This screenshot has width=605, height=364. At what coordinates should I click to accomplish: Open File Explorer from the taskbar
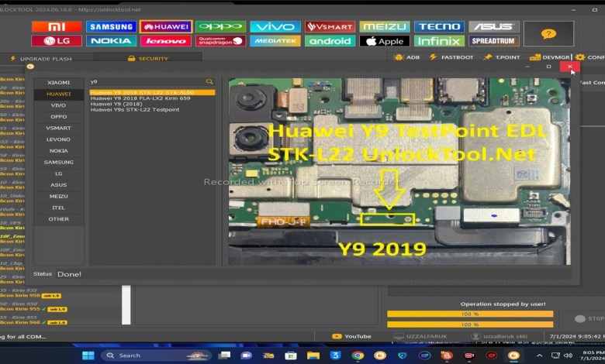tap(313, 355)
